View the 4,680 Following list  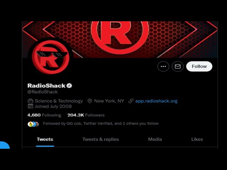pos(44,115)
